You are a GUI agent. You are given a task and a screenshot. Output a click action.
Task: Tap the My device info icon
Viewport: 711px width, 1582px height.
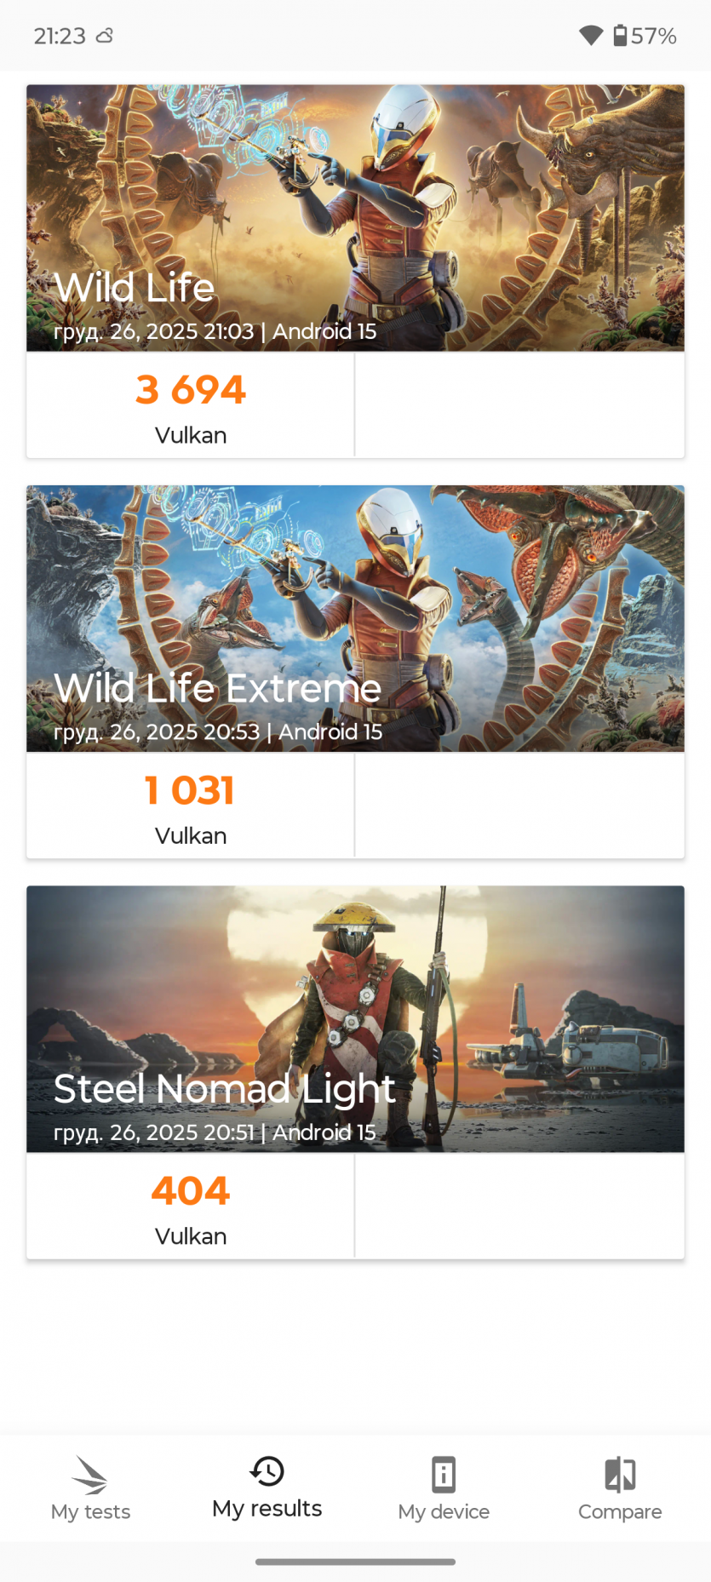[444, 1475]
